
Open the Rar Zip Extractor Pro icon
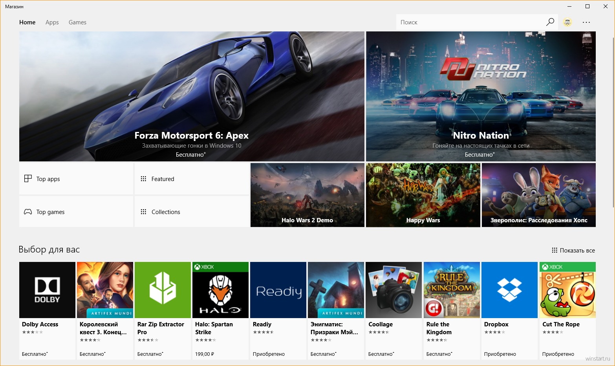click(x=163, y=290)
